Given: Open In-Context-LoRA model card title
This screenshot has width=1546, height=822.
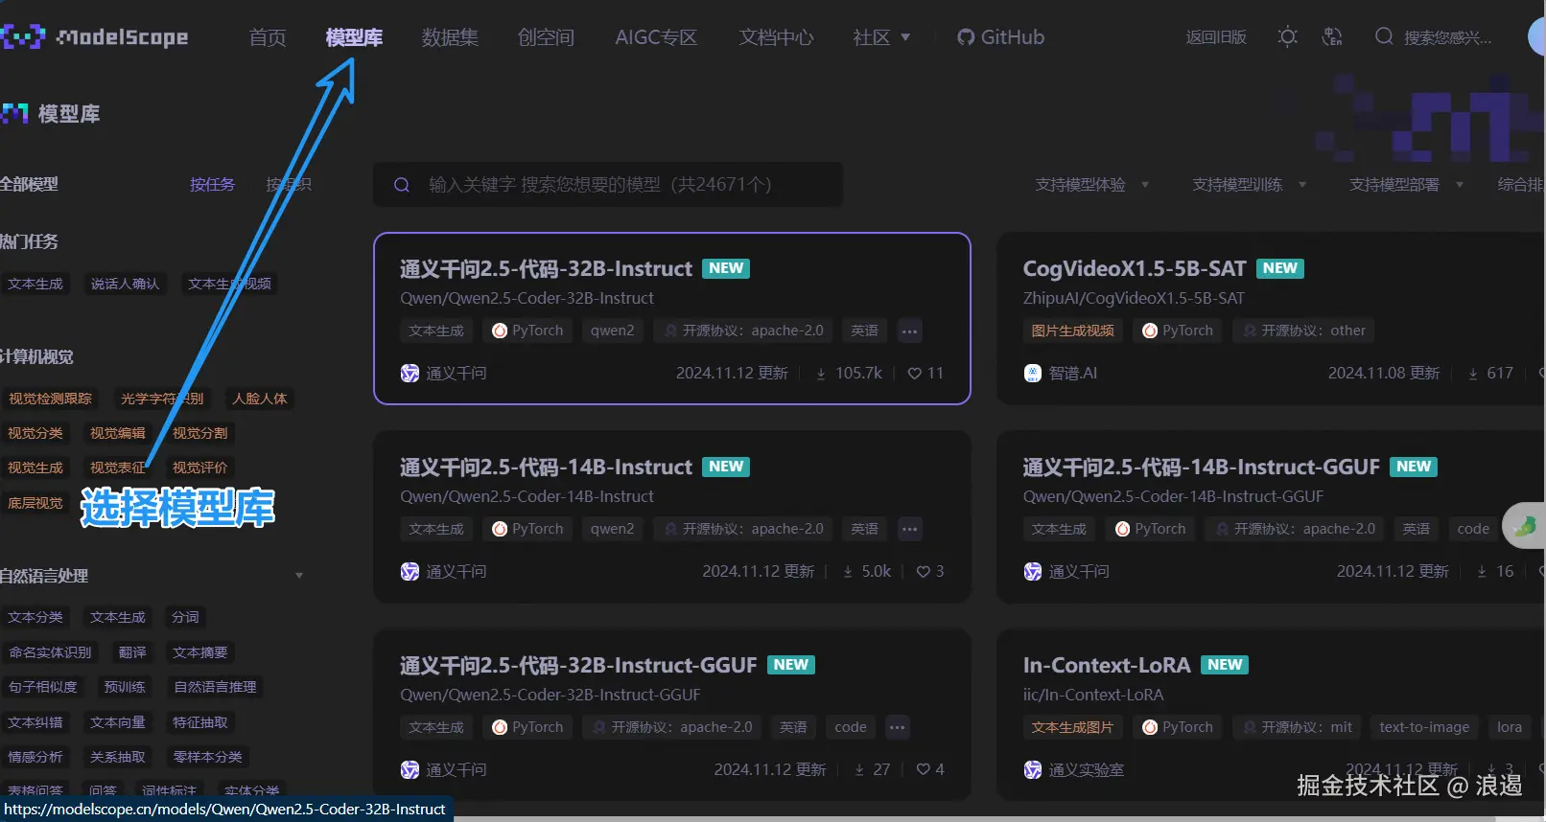Looking at the screenshot, I should [1107, 665].
